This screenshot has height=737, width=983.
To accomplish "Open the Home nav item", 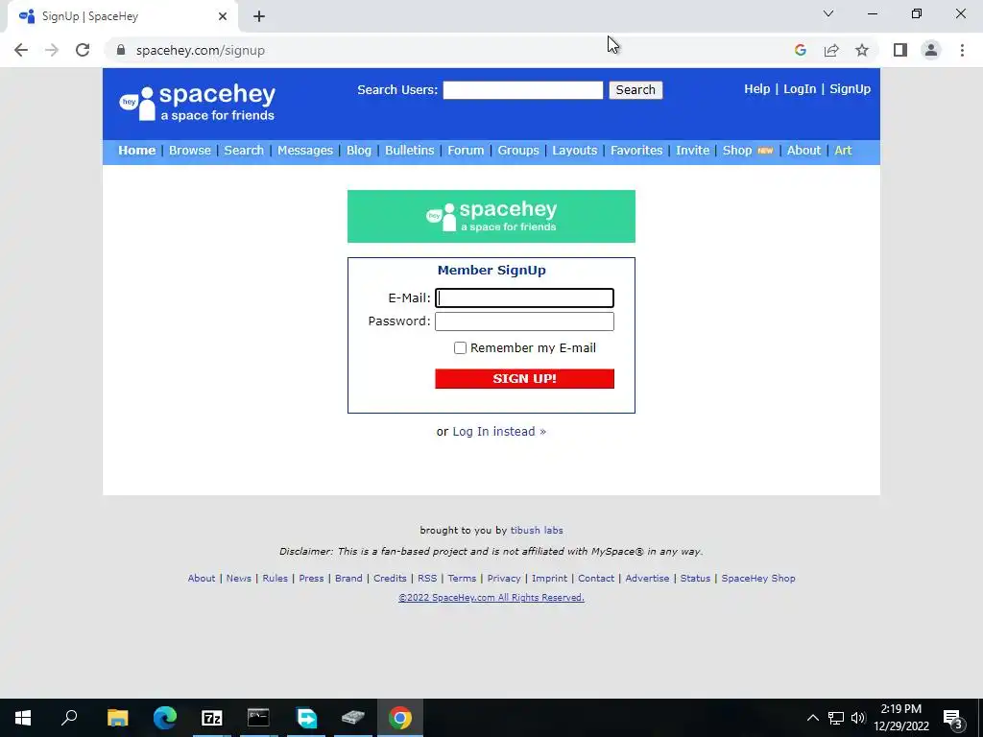I will pos(136,151).
